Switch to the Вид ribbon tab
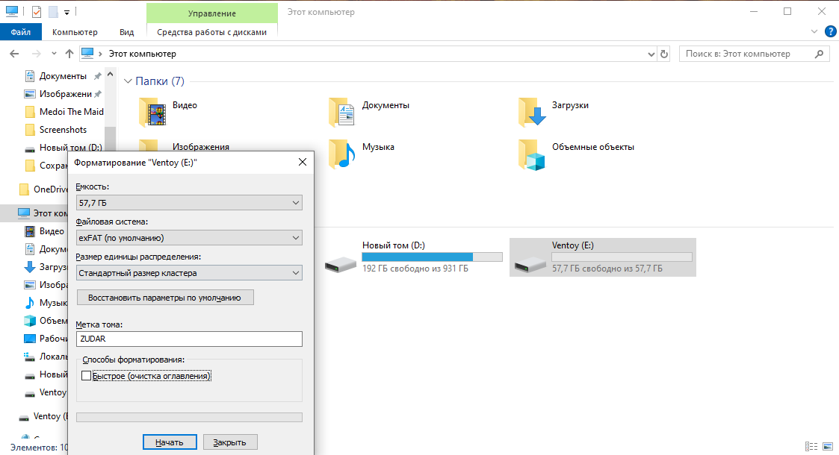The width and height of the screenshot is (839, 455). (126, 32)
